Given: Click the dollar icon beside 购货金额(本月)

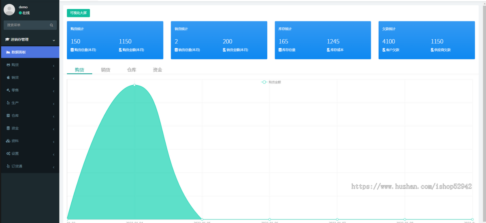Looking at the screenshot, I should click(x=120, y=50).
